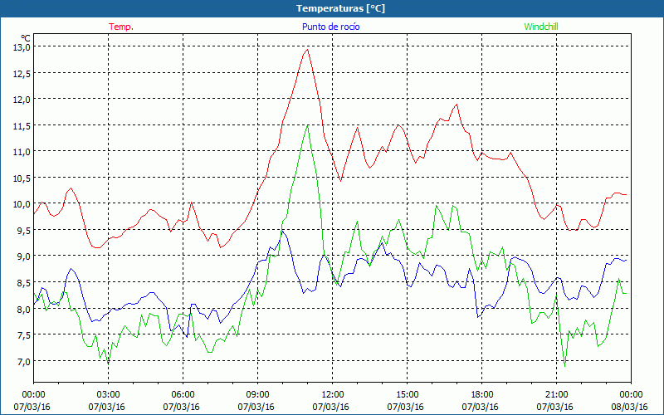The height and width of the screenshot is (415, 664).
Task: Click the 7,5 y-axis value
Action: (25, 335)
